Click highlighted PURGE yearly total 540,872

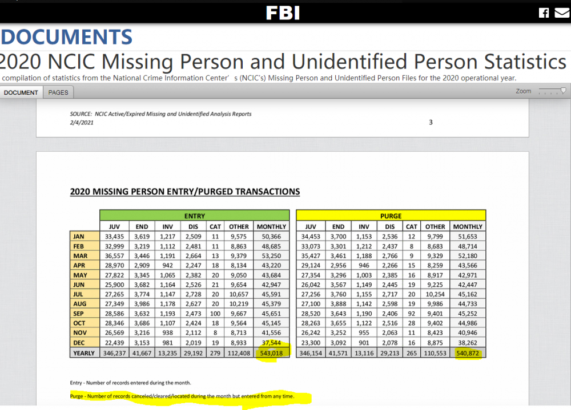coord(468,354)
